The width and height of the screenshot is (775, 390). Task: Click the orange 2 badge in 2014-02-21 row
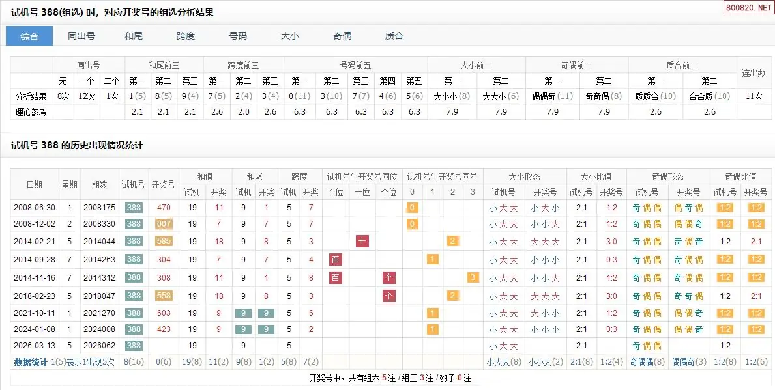(452, 242)
